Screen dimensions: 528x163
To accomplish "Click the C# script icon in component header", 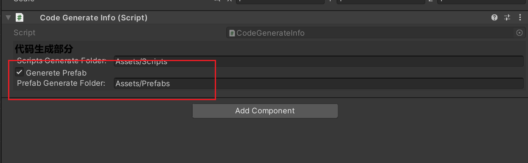I will coord(19,17).
